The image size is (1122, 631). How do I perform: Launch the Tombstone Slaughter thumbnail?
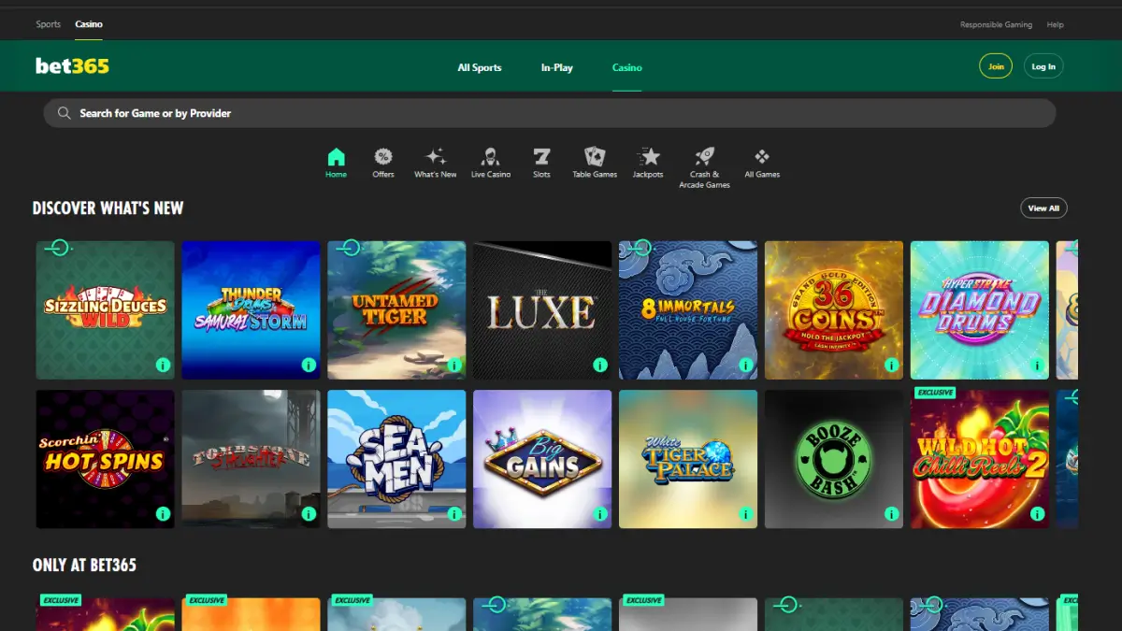click(x=251, y=459)
